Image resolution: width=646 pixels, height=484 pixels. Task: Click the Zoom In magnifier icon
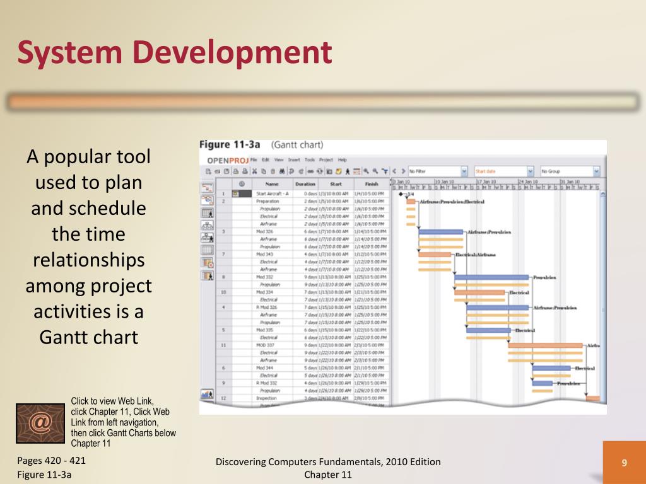click(367, 171)
